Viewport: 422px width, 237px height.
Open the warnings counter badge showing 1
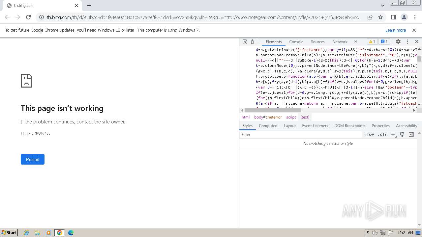[x=372, y=42]
